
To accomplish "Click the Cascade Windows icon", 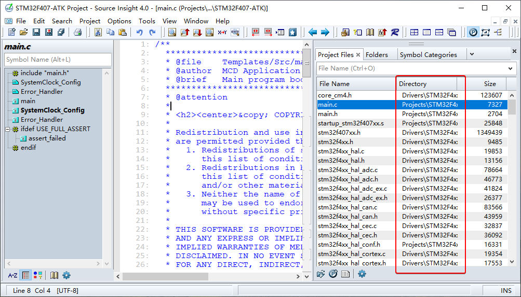I will pyautogui.click(x=451, y=32).
